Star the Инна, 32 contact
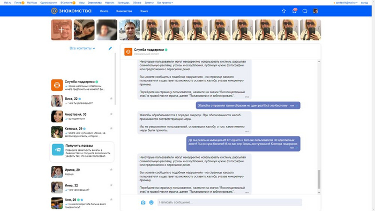375x211 pixels. click(x=111, y=185)
